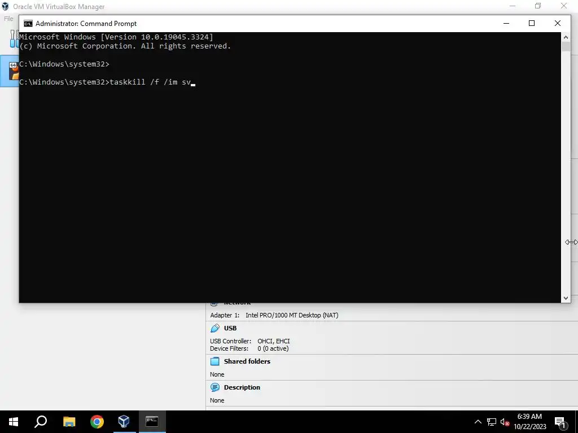This screenshot has width=578, height=433.
Task: Launch Google Chrome from taskbar
Action: tap(97, 422)
